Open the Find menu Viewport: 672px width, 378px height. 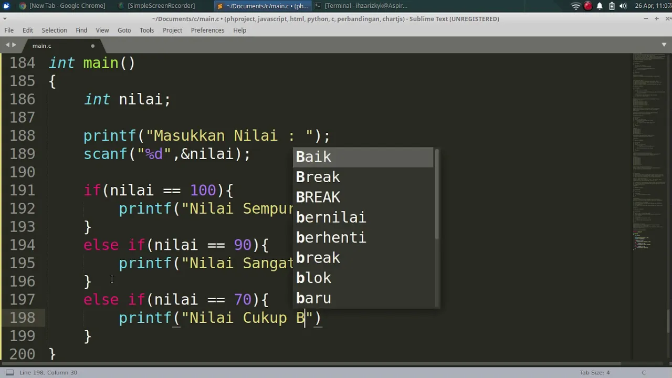click(x=81, y=30)
